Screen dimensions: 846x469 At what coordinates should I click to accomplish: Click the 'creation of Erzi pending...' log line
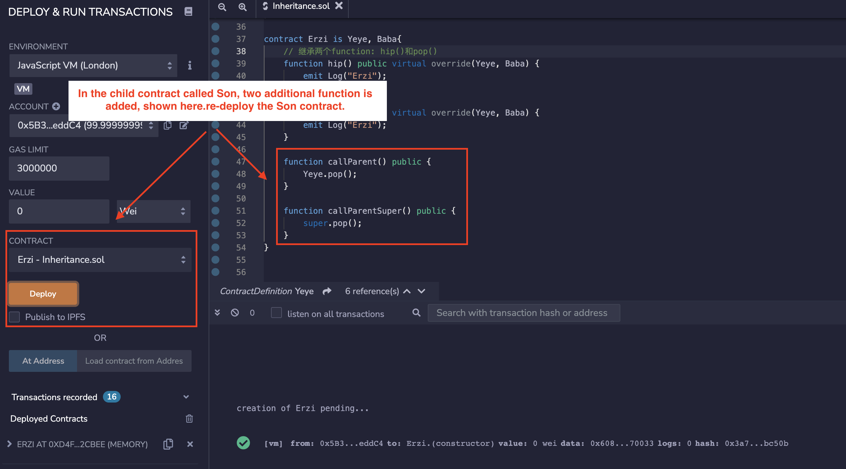[x=303, y=408]
